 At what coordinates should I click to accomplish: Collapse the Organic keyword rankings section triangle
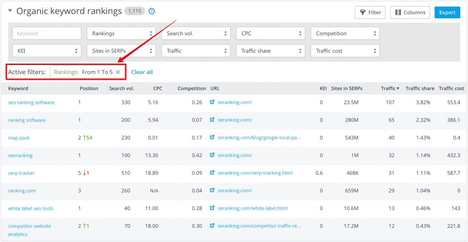pos(10,11)
